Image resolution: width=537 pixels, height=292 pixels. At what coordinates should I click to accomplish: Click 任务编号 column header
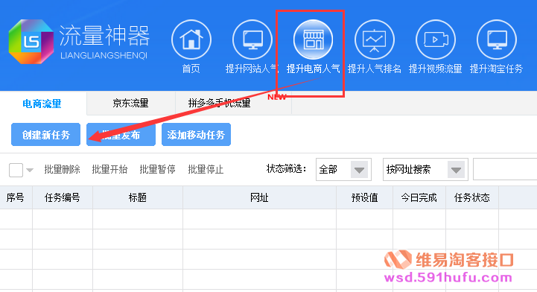[x=63, y=197]
